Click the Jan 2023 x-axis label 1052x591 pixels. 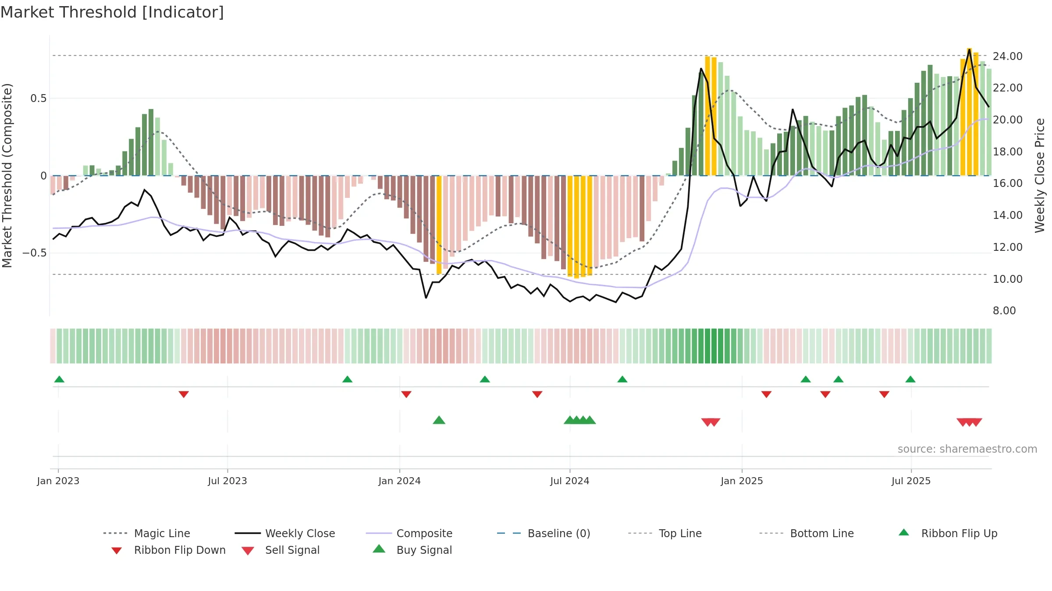(58, 481)
